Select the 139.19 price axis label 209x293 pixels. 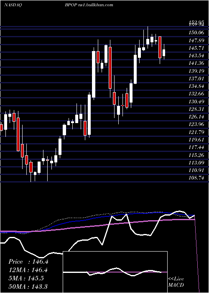(196, 71)
